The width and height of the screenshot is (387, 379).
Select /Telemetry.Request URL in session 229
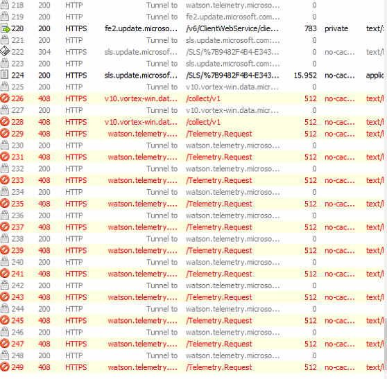(x=219, y=134)
